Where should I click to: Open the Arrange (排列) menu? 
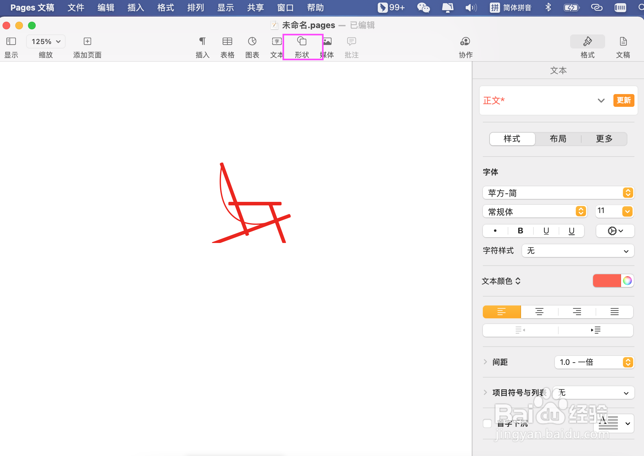click(195, 8)
